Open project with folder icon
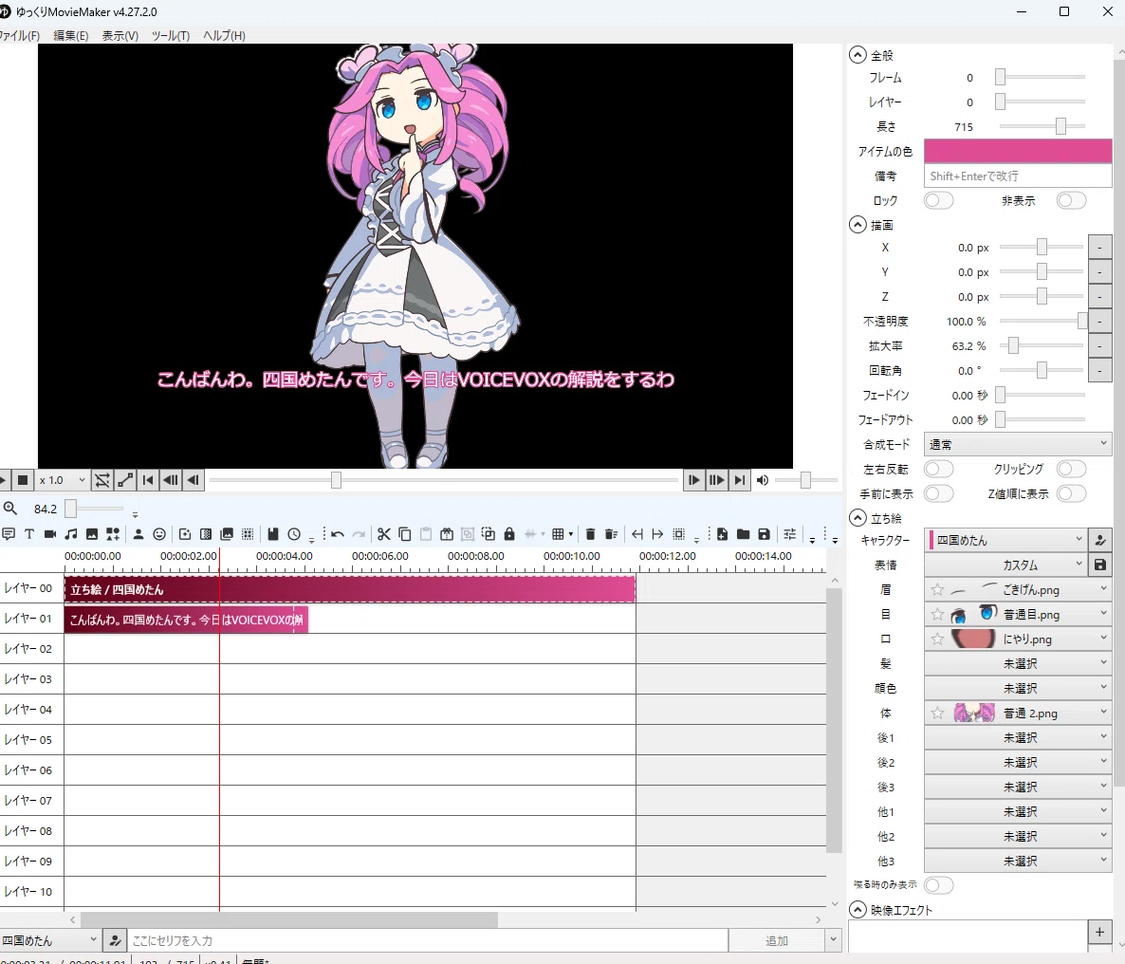 pos(744,534)
